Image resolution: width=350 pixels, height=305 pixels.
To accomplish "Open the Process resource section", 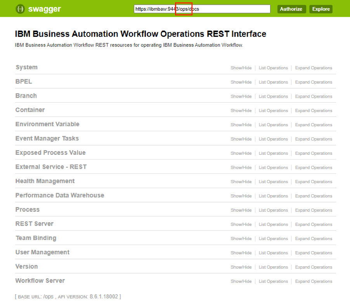I will pyautogui.click(x=28, y=210).
